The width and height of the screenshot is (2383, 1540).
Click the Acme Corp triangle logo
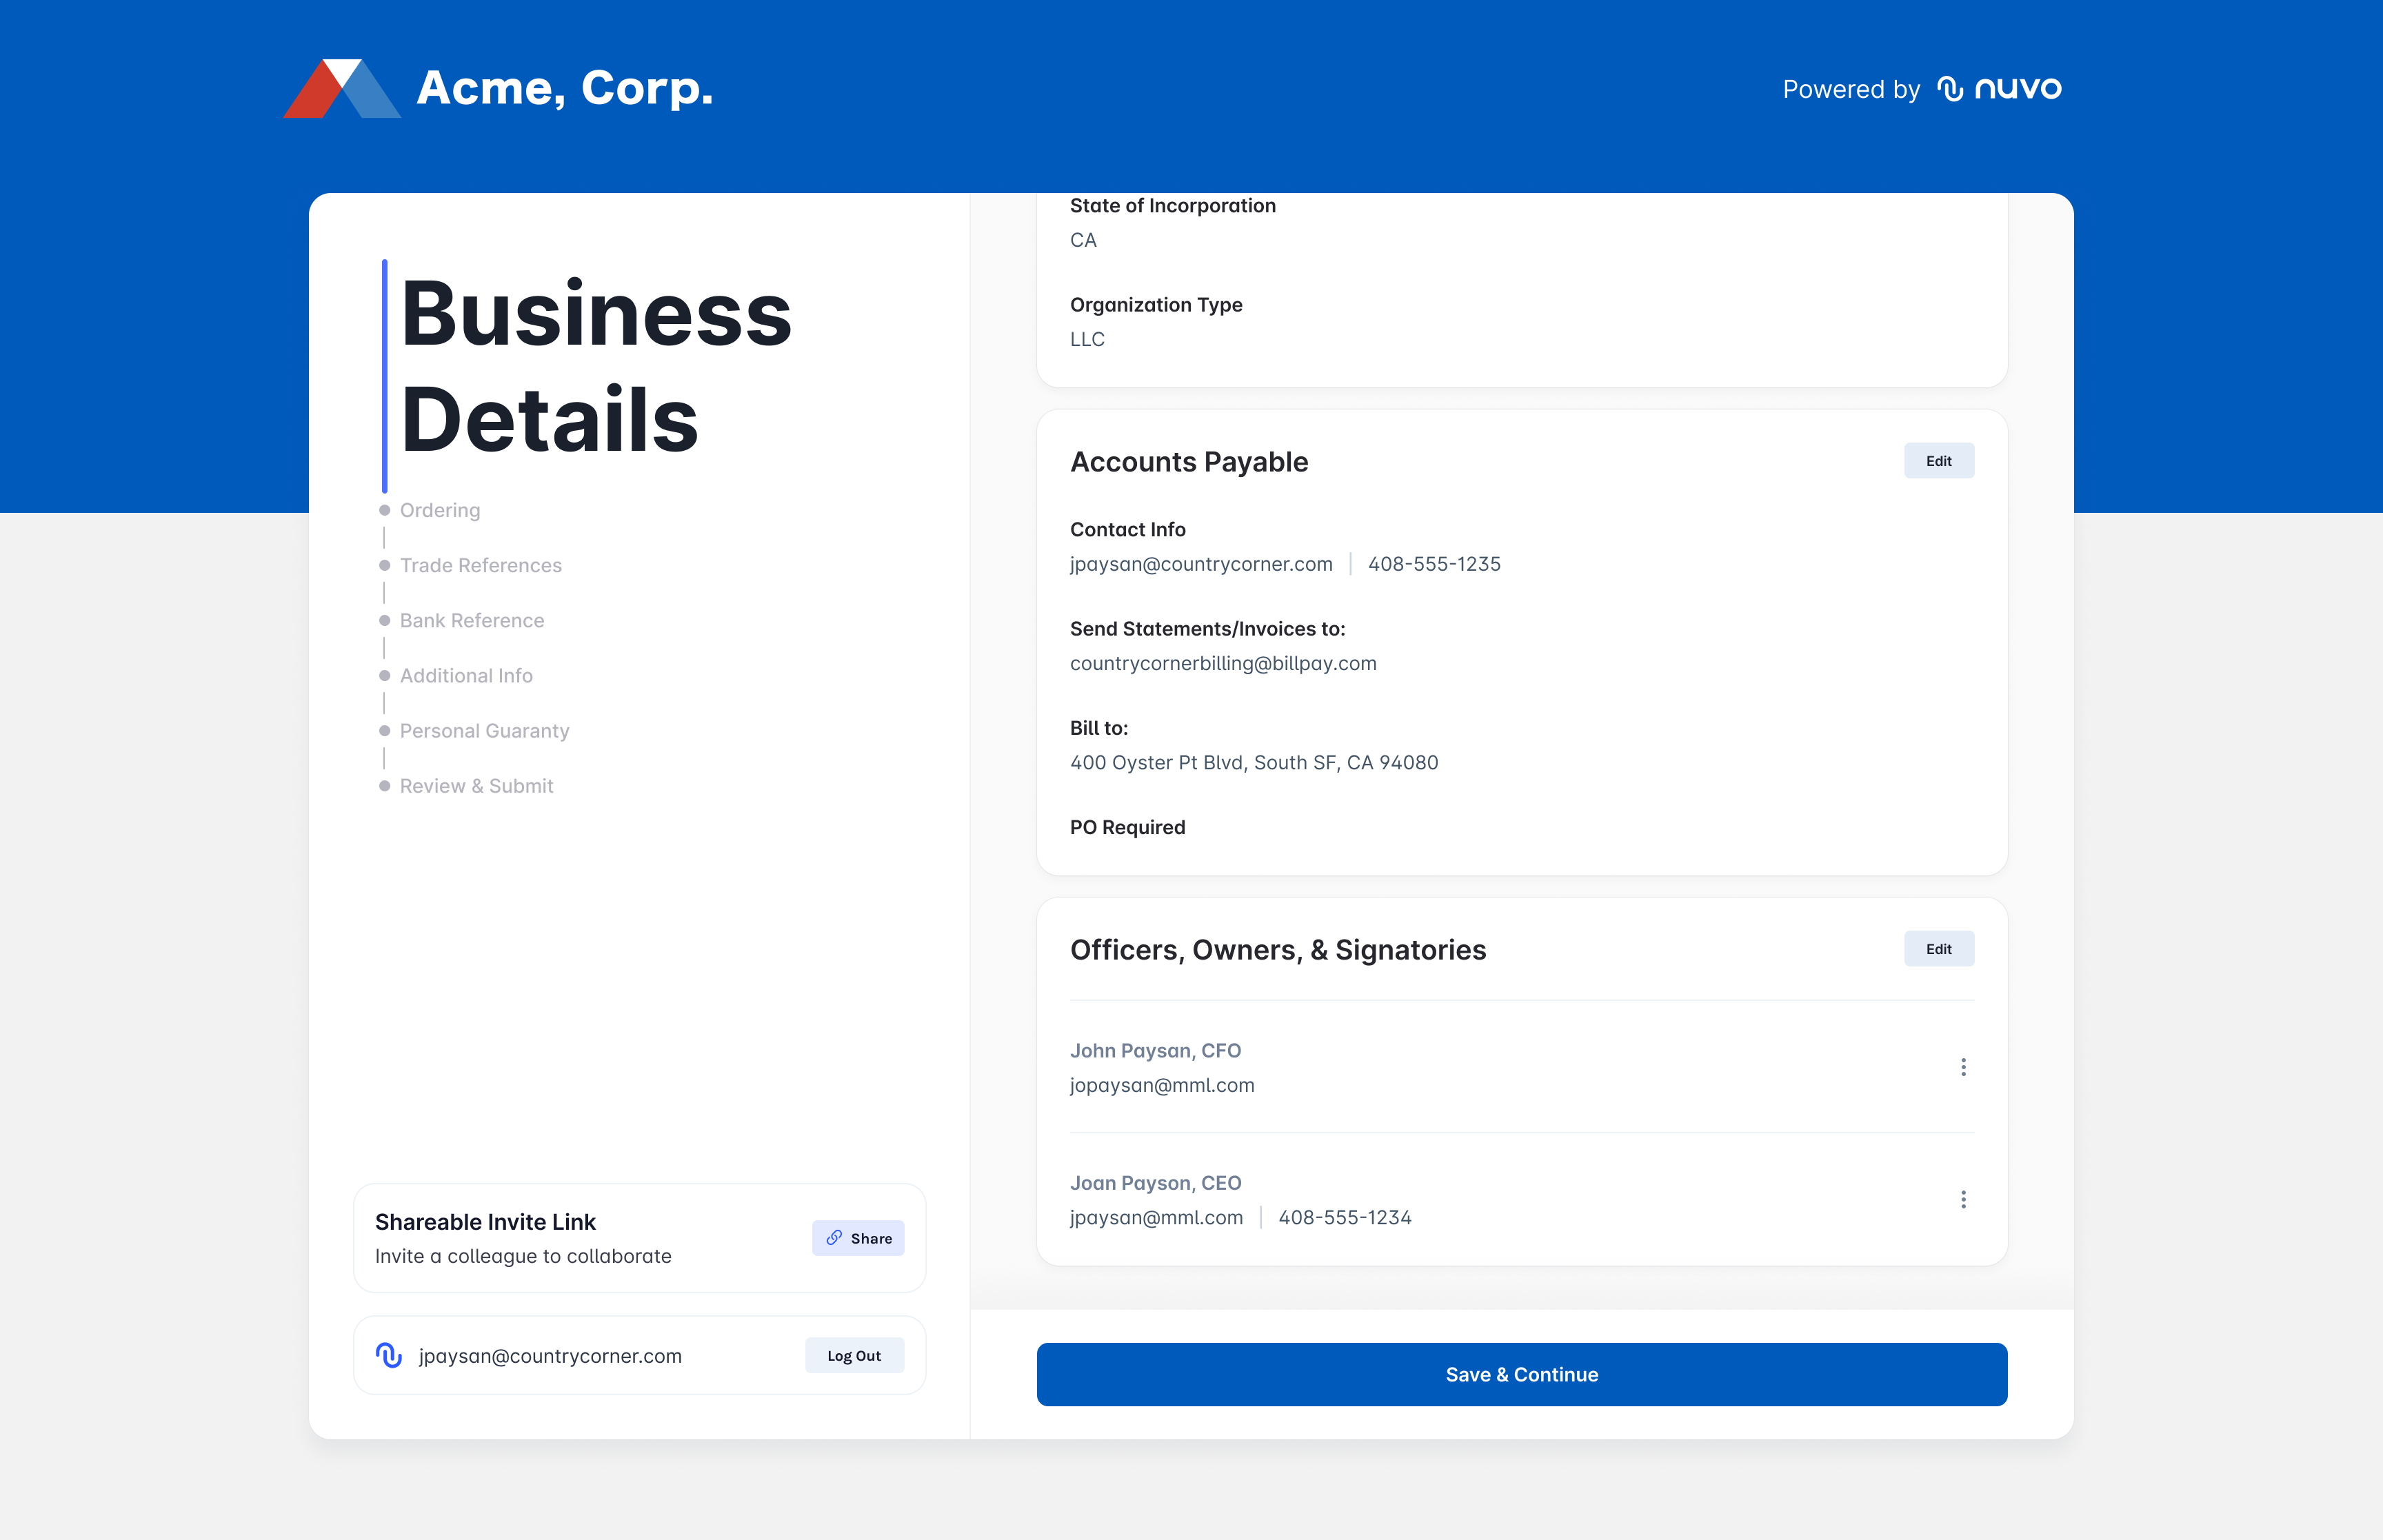point(342,88)
